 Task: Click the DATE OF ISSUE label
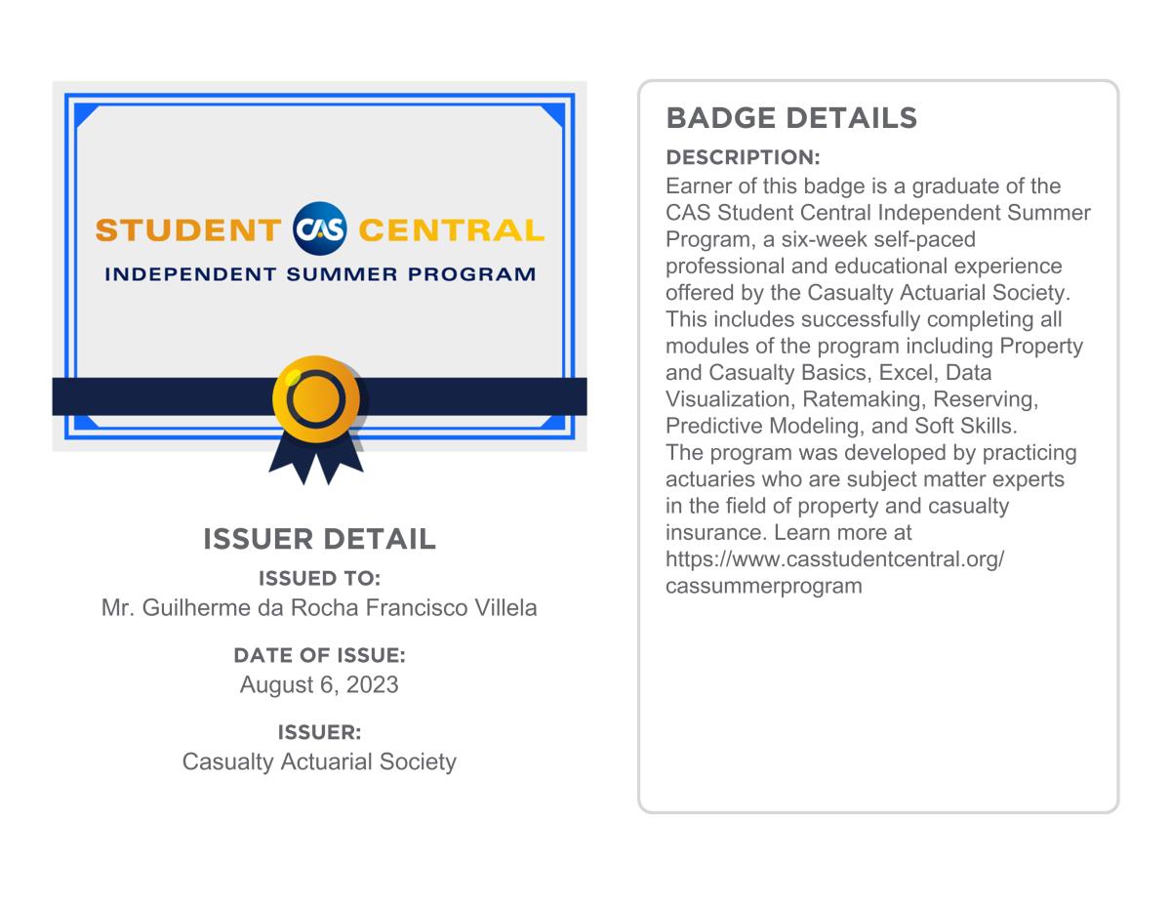[x=319, y=655]
